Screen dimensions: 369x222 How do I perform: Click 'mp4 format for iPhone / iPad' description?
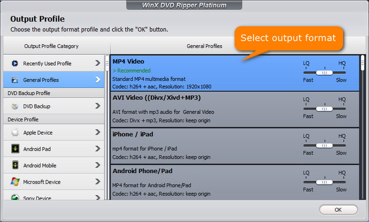(144, 149)
